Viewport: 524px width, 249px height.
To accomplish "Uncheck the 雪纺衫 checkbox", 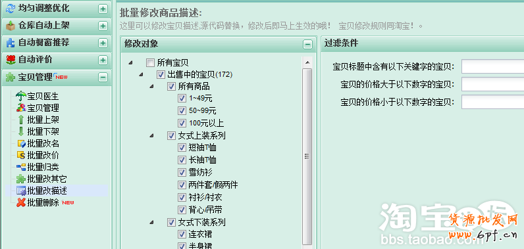I will coord(182,172).
